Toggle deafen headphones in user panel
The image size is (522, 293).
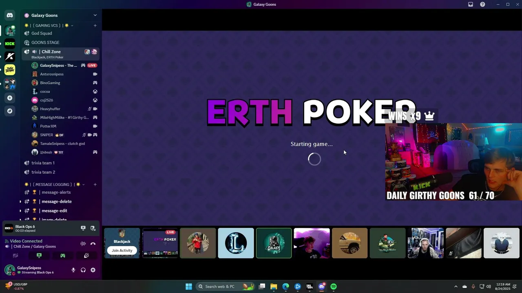tap(83, 270)
